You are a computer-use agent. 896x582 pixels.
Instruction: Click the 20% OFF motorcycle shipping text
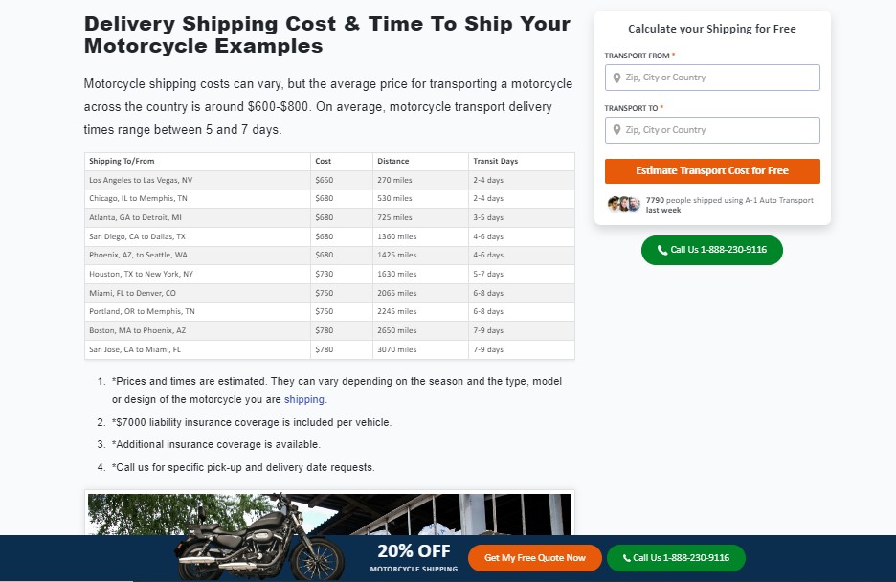click(x=414, y=557)
